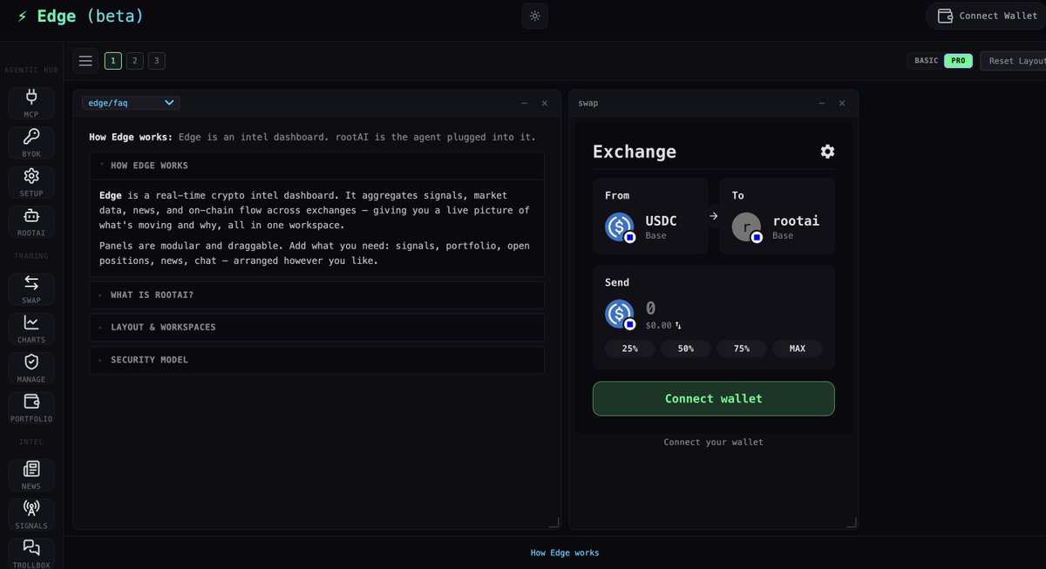
Task: Click the How Edge works footer link
Action: (x=565, y=552)
